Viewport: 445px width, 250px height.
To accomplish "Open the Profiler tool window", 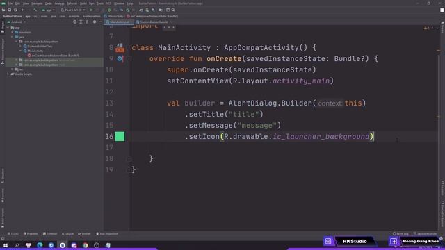I will coord(84,234).
